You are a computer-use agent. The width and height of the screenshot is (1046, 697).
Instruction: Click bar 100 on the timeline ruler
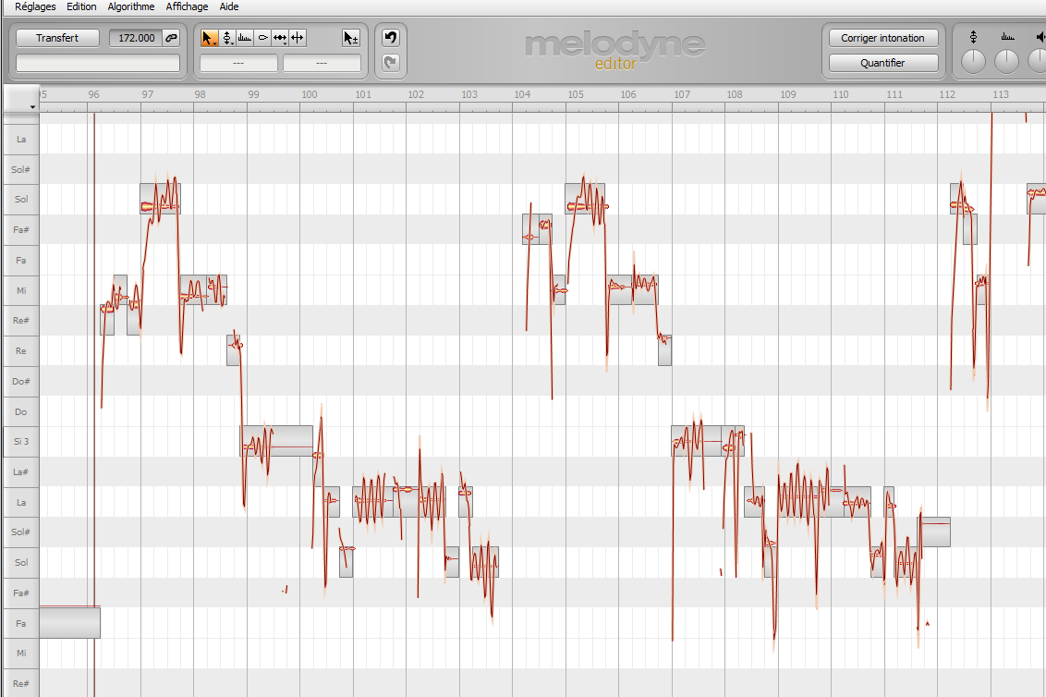click(310, 95)
